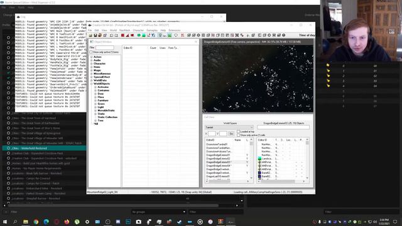402x226 pixels.
Task: Open taskbar search
Action: coord(15,222)
